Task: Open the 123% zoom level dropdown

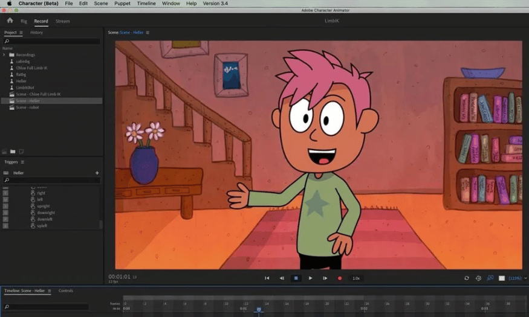Action: pos(518,278)
